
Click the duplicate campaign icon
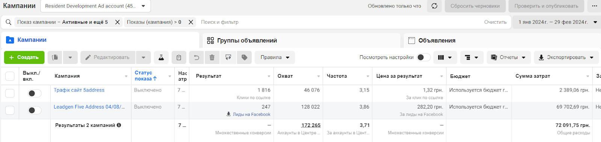pos(55,57)
